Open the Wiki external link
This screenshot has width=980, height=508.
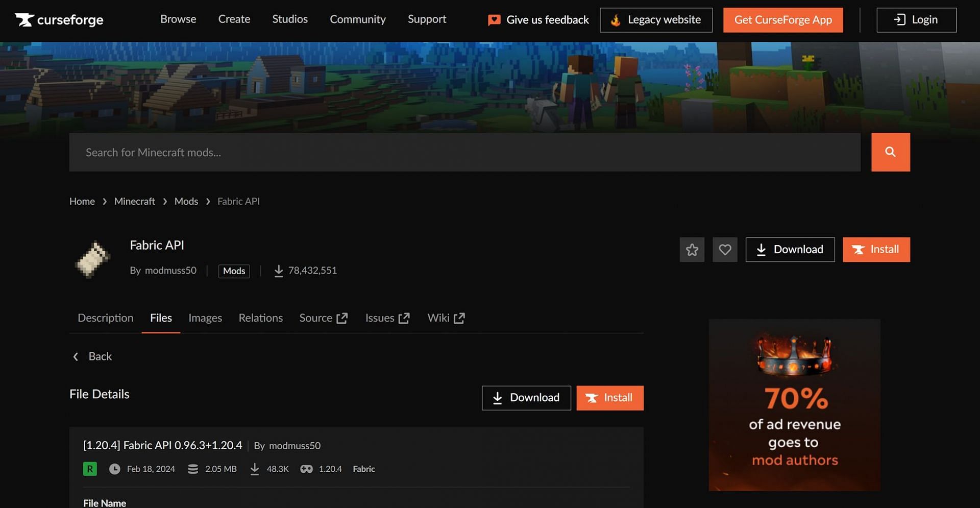[x=446, y=318]
